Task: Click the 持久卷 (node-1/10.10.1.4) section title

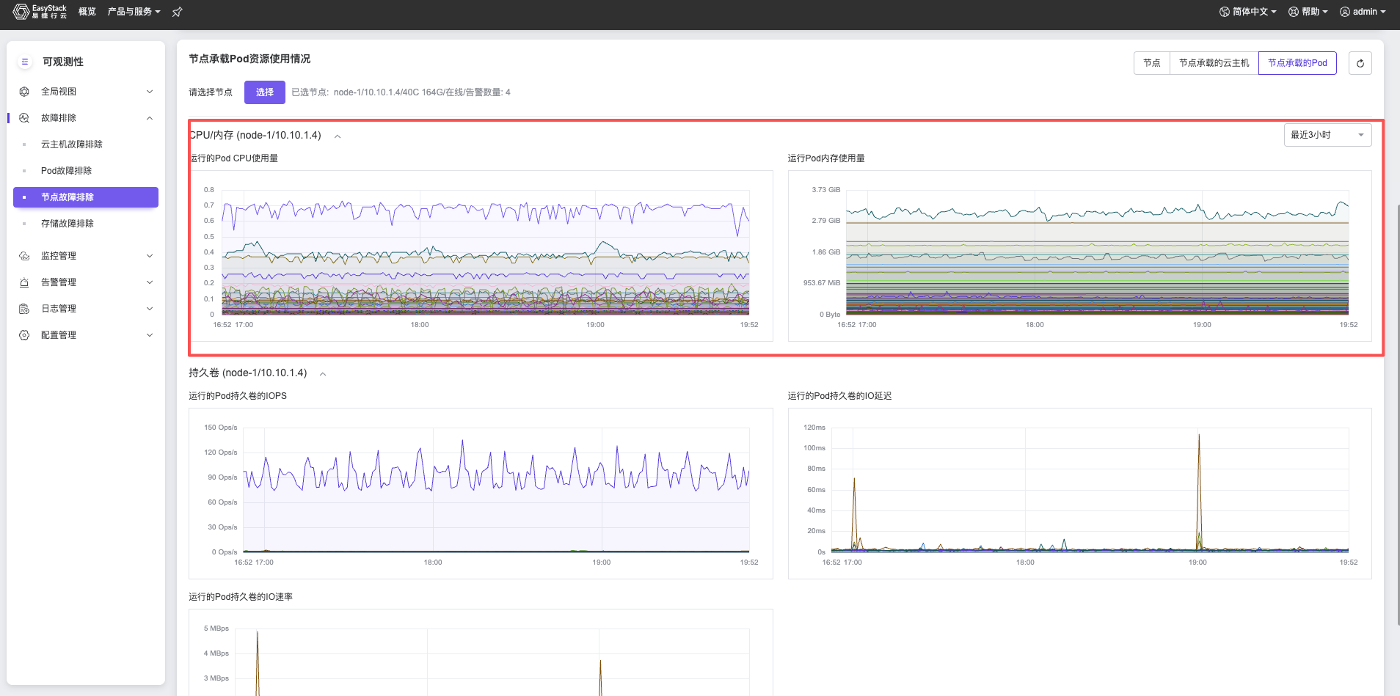Action: point(248,373)
